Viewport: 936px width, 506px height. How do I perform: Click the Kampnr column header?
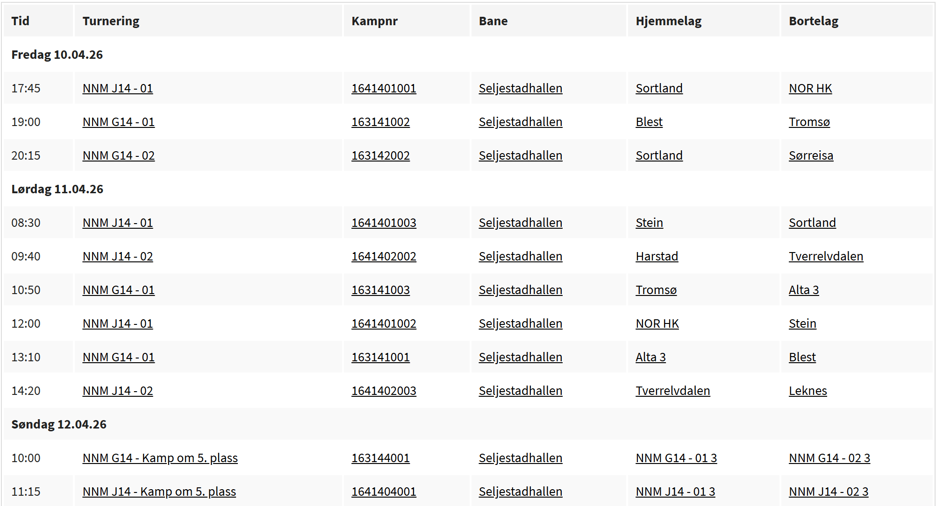(374, 21)
